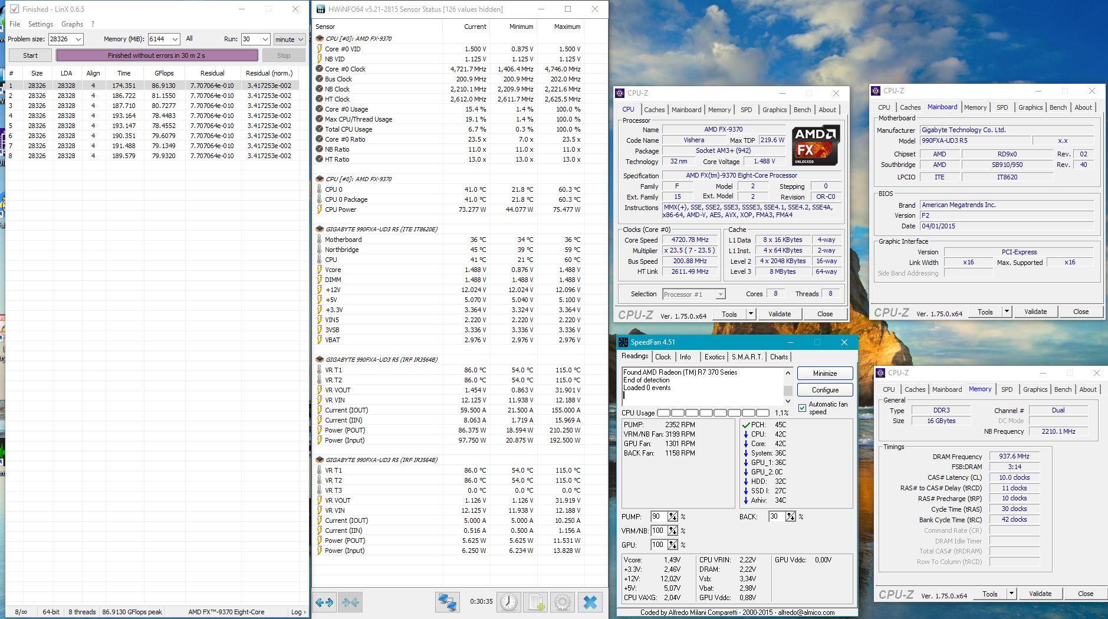Click the lightning icon next to Core #0 VID
Viewport: 1108px width, 619px height.
pos(320,49)
